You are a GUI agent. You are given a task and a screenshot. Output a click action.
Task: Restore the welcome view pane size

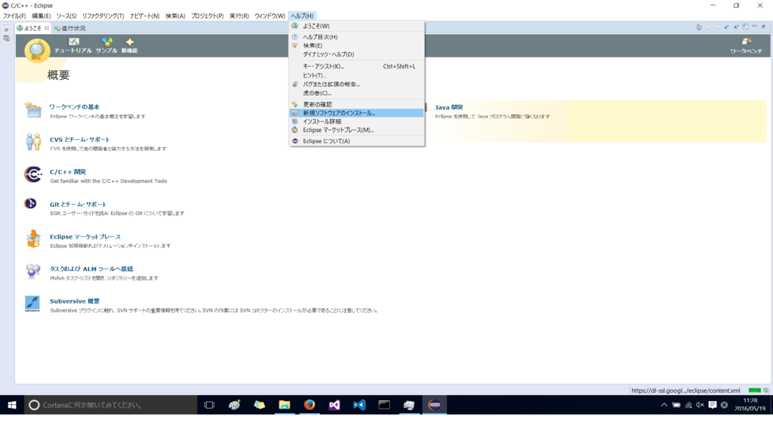763,26
